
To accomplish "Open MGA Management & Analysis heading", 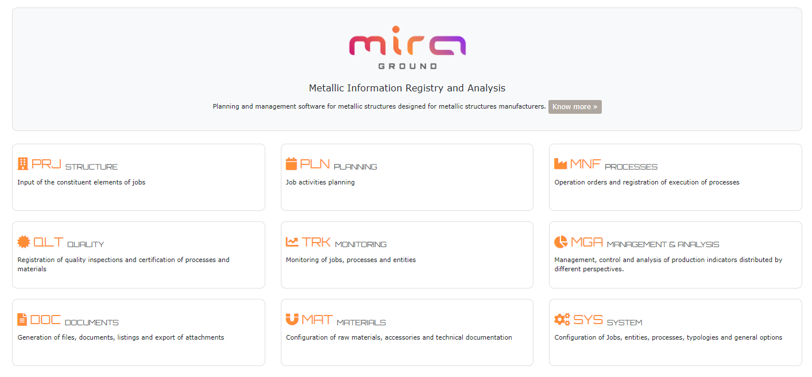I will 644,243.
